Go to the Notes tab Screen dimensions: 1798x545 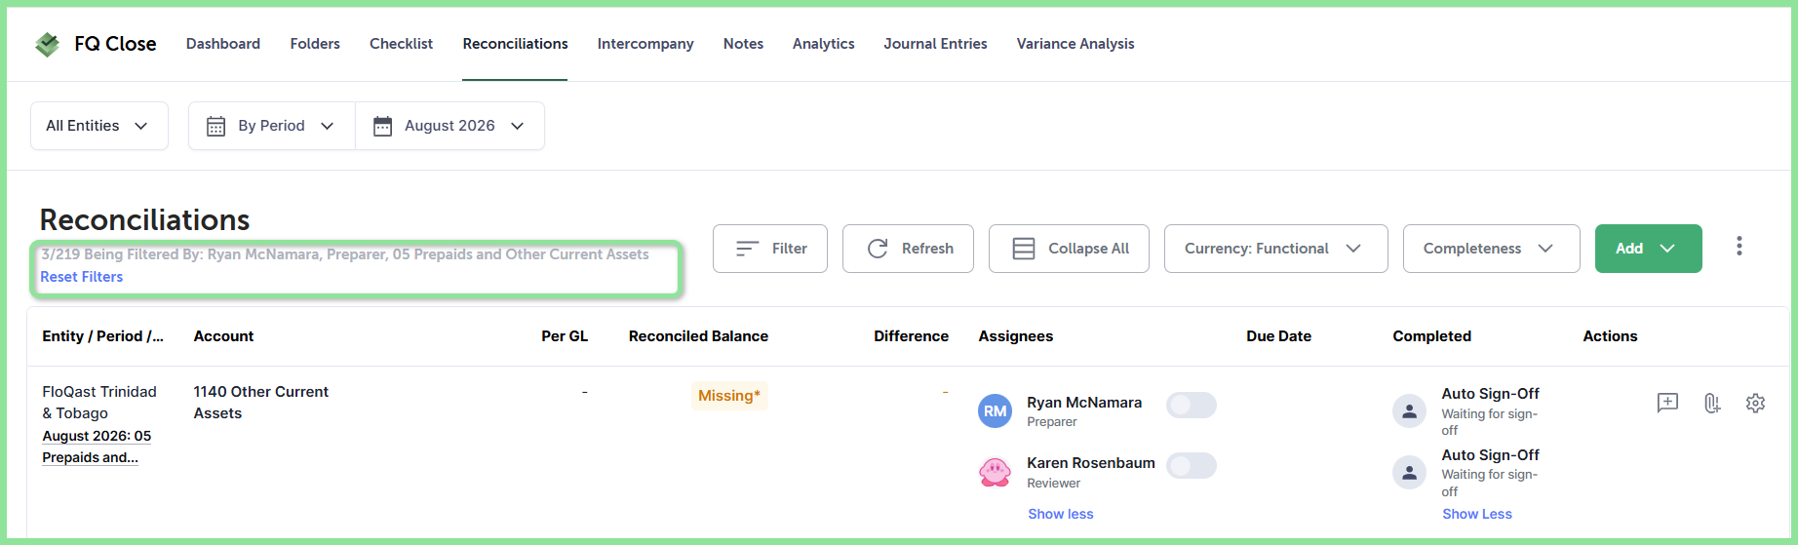(x=743, y=44)
